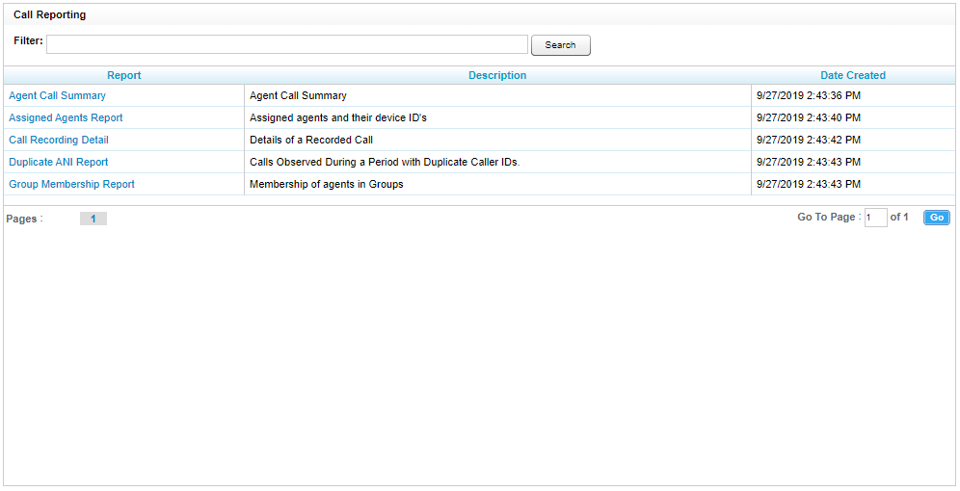Click the 'Membership of agents in Groups' description
960x491 pixels.
(326, 185)
